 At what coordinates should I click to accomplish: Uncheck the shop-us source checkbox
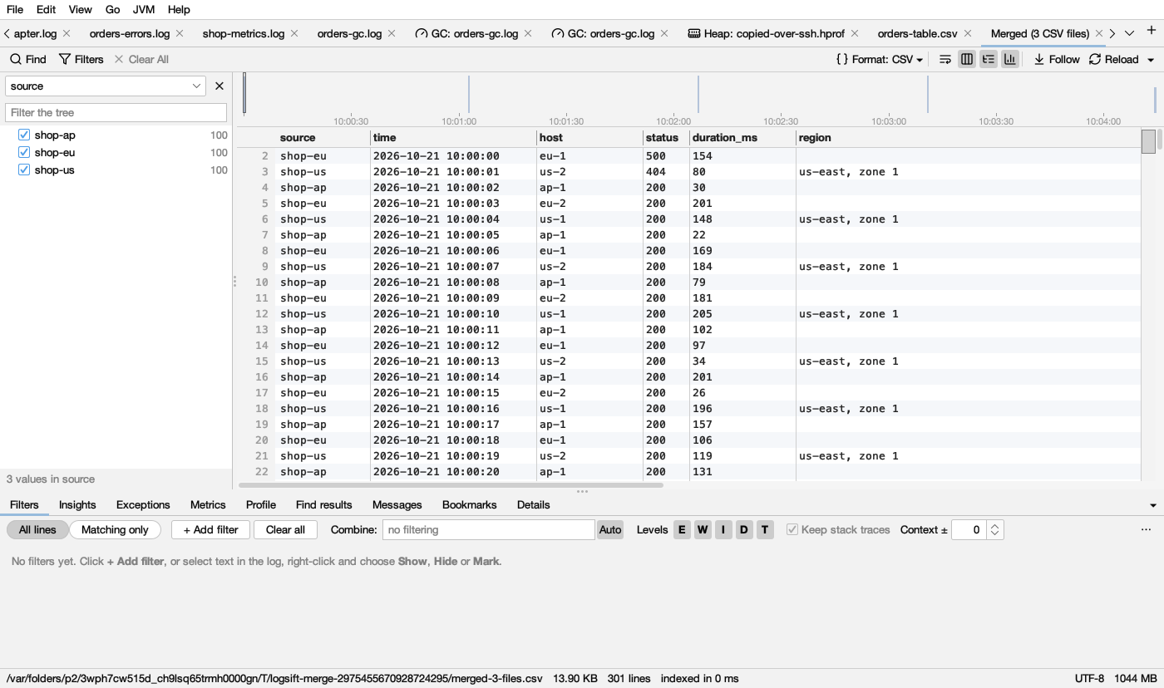[x=24, y=170]
